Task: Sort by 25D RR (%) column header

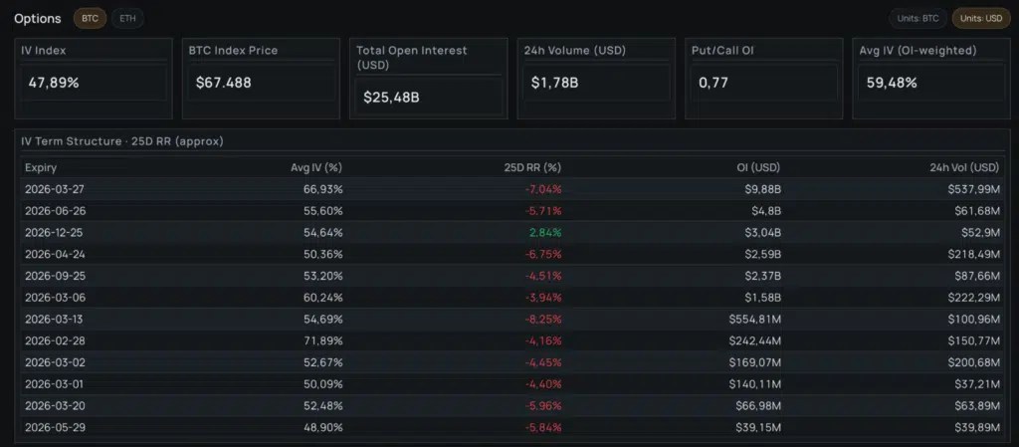Action: 532,167
